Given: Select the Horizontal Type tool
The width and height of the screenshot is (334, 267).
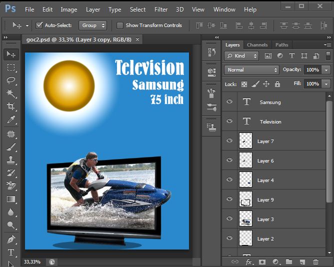Looking at the screenshot, I should tap(11, 252).
